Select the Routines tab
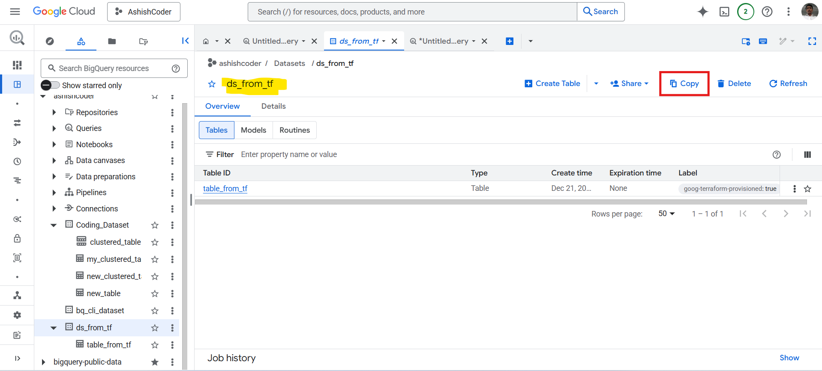Screen dimensions: 822x371 pos(294,130)
